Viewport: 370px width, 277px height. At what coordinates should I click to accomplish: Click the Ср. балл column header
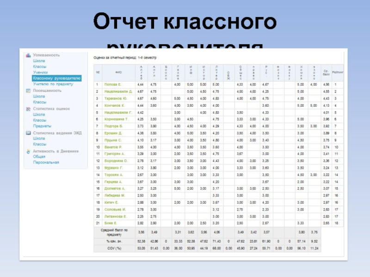326,72
